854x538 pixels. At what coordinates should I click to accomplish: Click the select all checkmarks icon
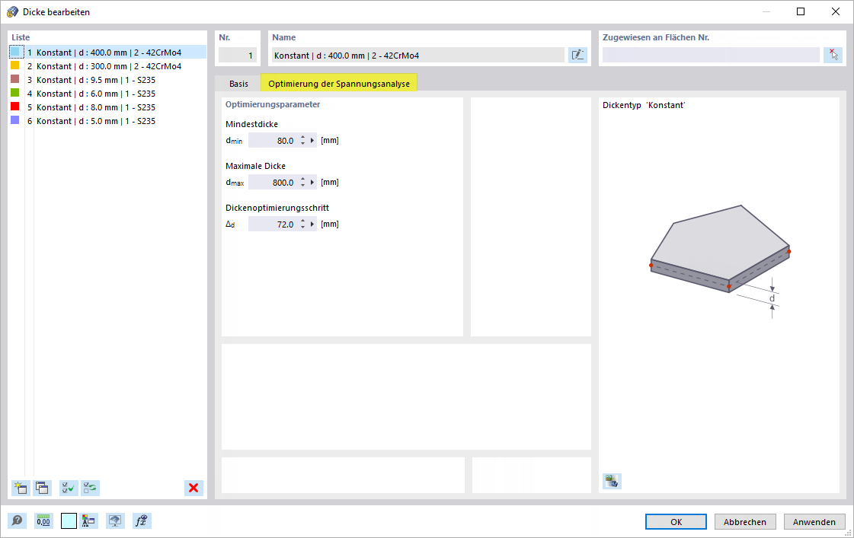click(69, 488)
